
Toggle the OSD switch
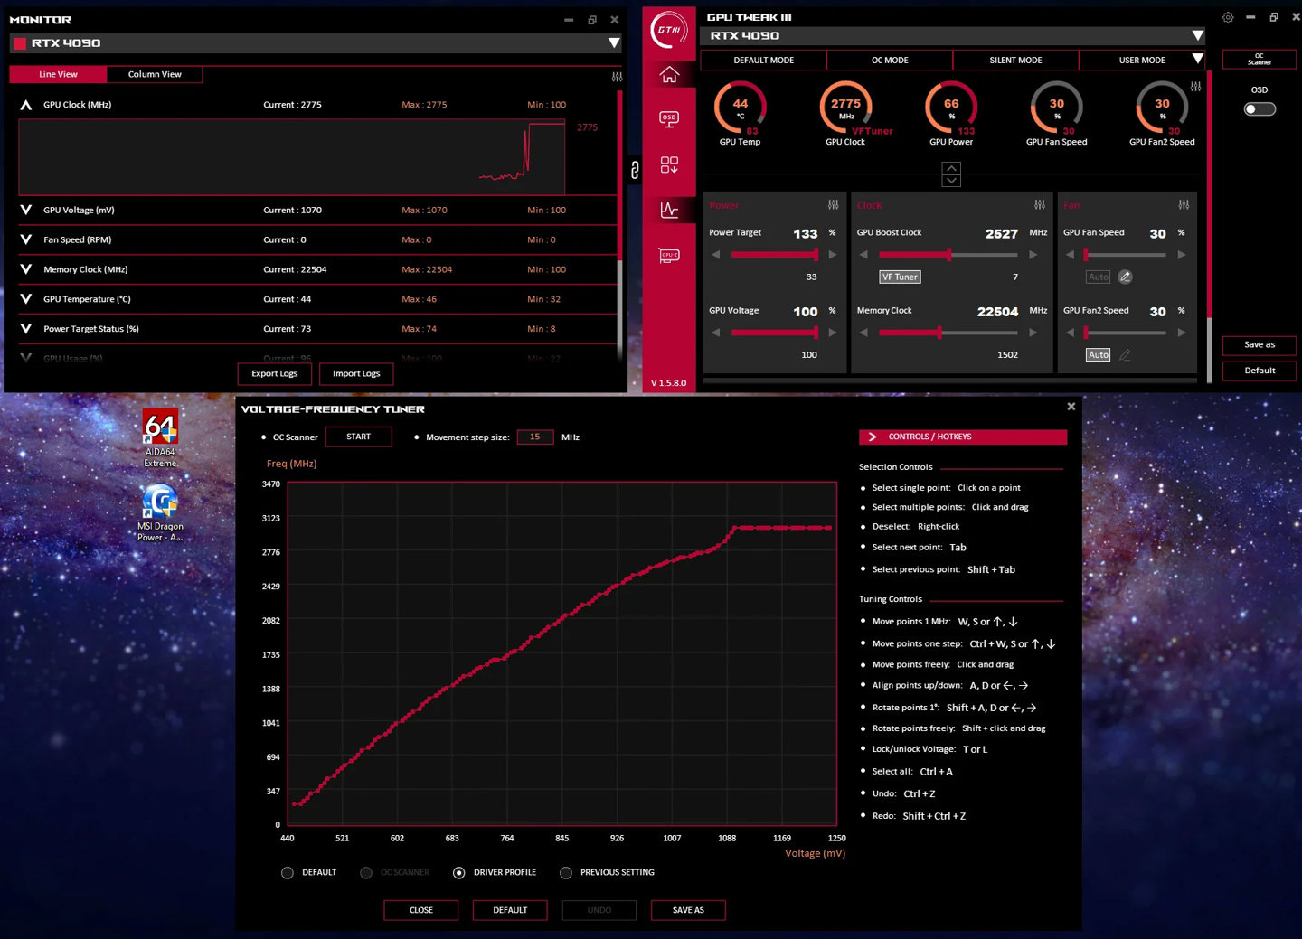click(1260, 109)
